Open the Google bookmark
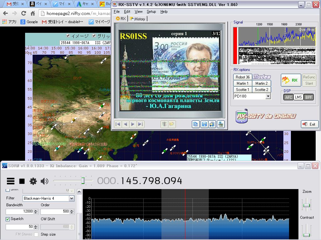Viewport: 321px width, 240px height. pos(29,22)
